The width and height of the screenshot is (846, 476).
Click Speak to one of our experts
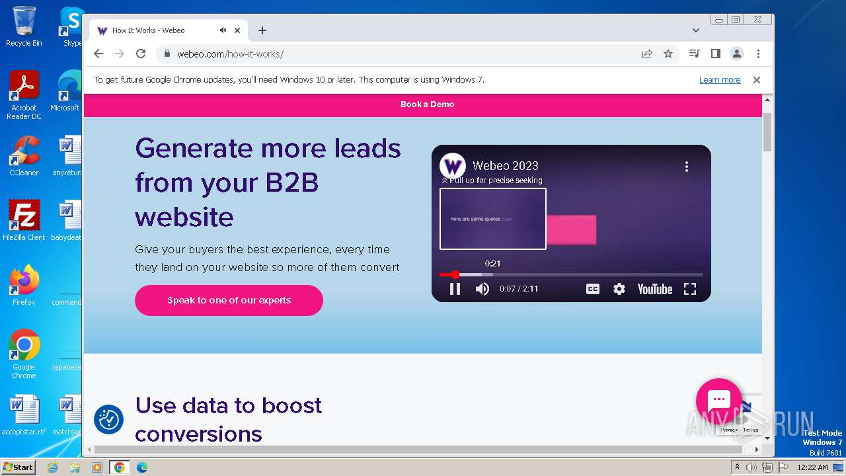(x=229, y=300)
